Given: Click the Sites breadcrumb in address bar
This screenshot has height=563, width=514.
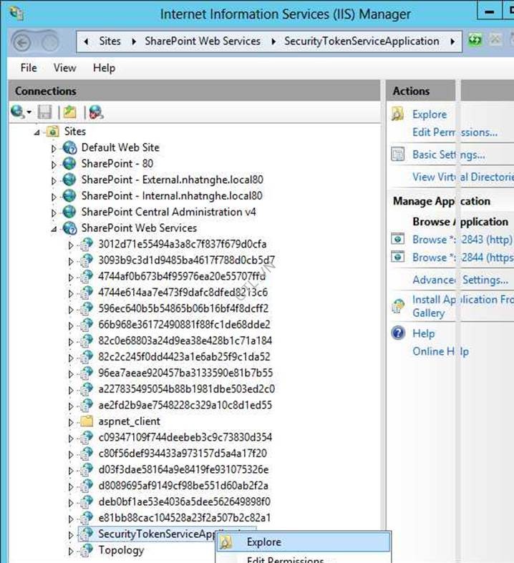Looking at the screenshot, I should click(x=110, y=41).
